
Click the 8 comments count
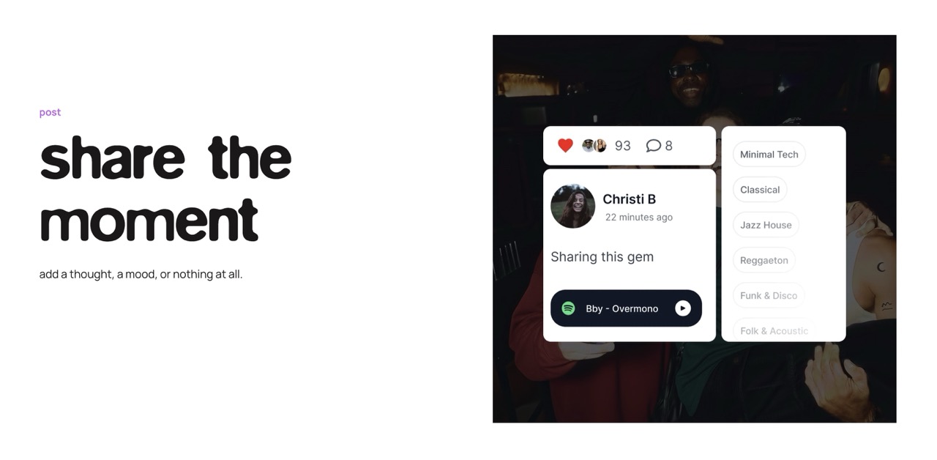tap(668, 146)
